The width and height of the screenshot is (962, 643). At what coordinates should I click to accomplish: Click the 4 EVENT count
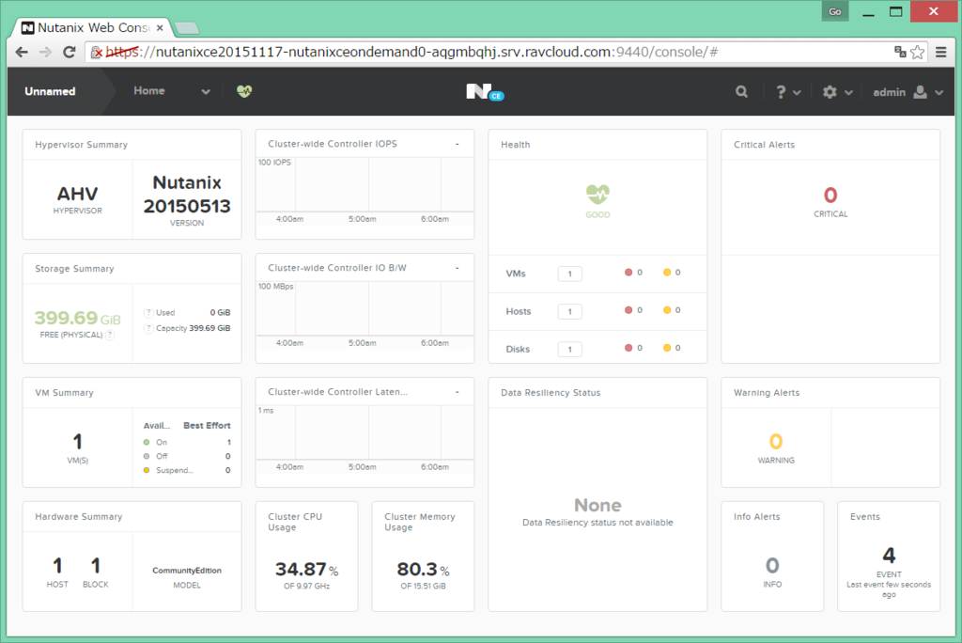click(x=889, y=556)
